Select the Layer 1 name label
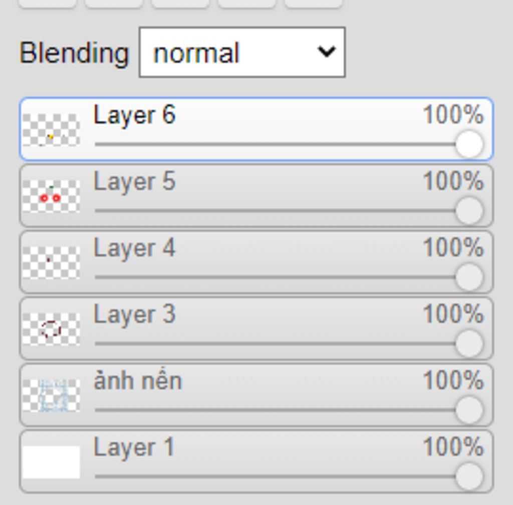The height and width of the screenshot is (505, 513). click(134, 447)
